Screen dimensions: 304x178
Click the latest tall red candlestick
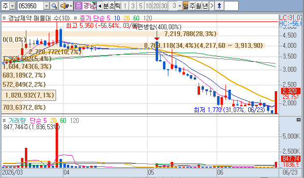(276, 102)
